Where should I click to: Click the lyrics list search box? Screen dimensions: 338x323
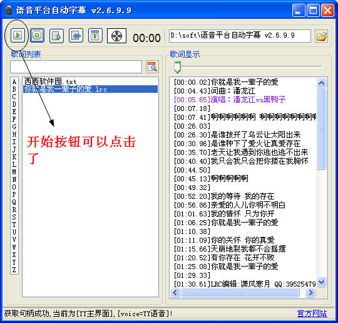[x=76, y=66]
